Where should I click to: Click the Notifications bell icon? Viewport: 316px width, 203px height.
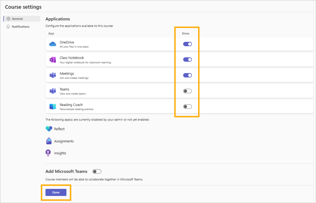click(8, 26)
